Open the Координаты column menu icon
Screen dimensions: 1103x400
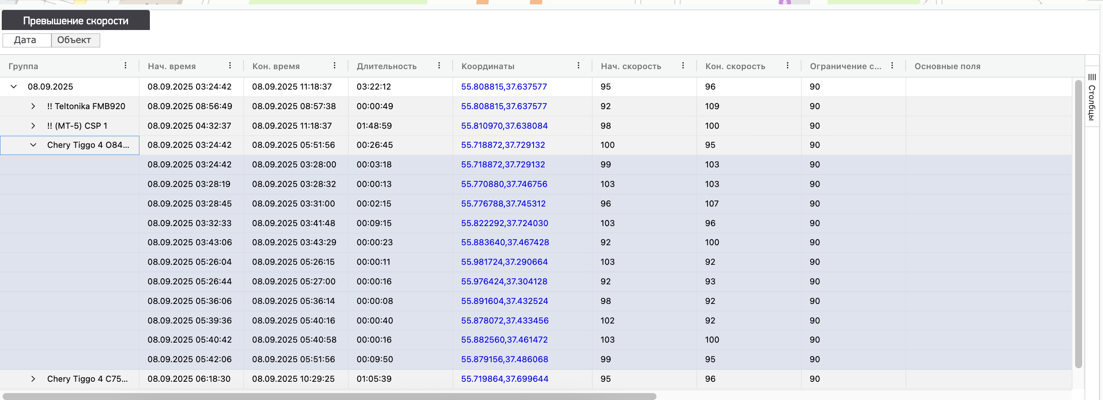[579, 66]
